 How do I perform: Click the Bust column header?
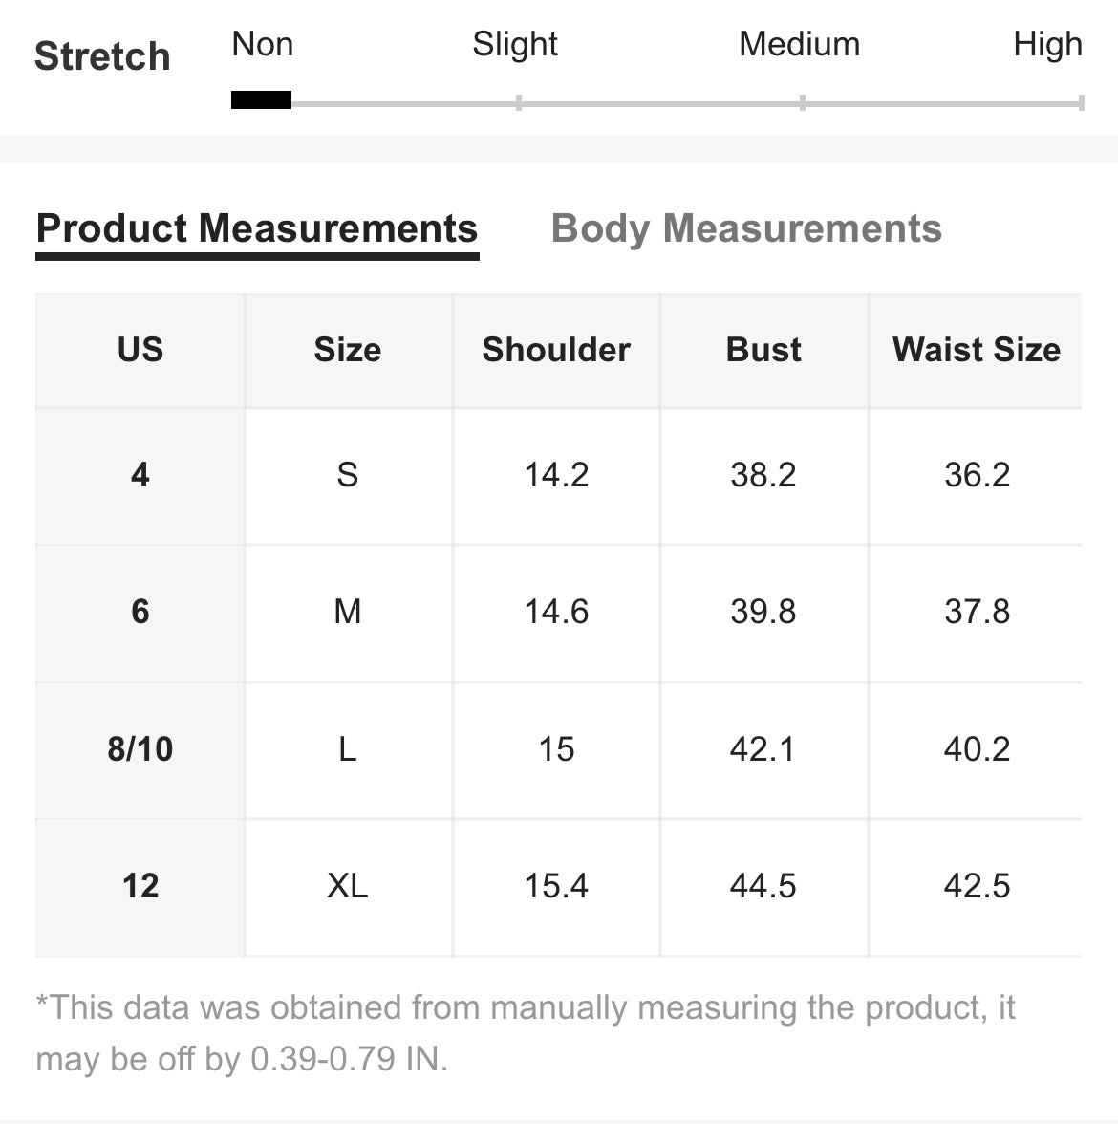tap(764, 351)
